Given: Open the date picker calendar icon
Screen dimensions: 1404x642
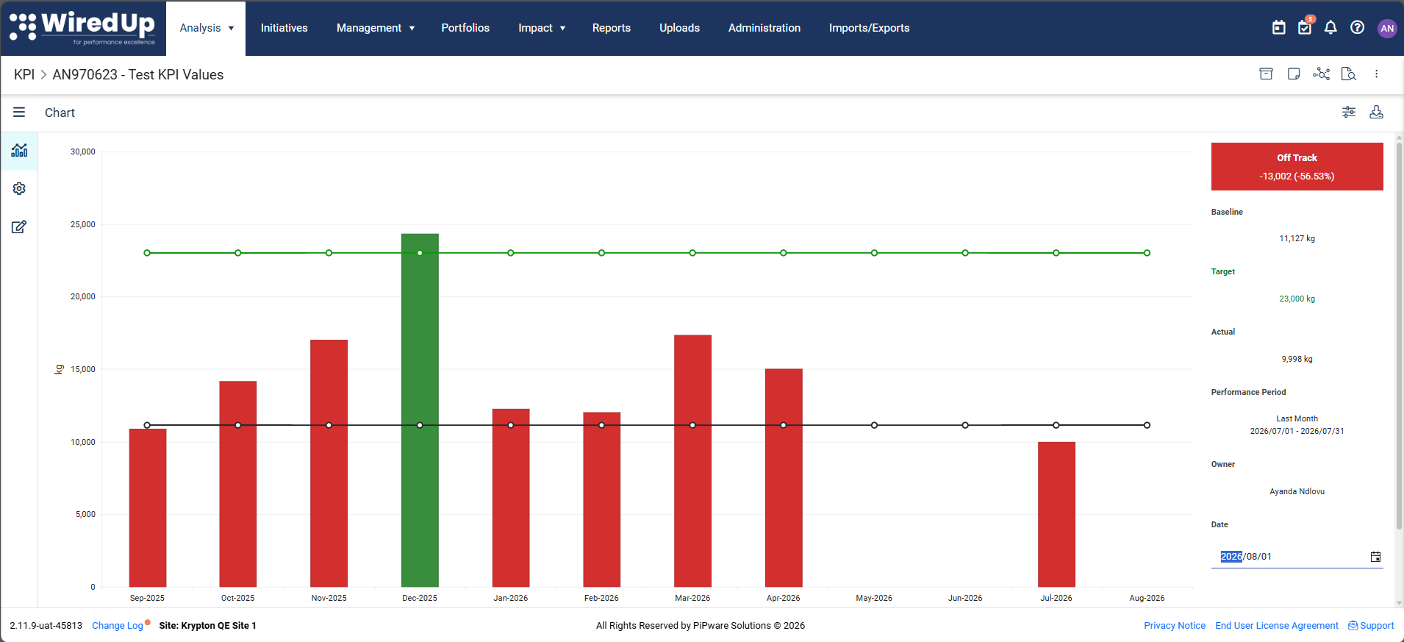Looking at the screenshot, I should pyautogui.click(x=1375, y=557).
